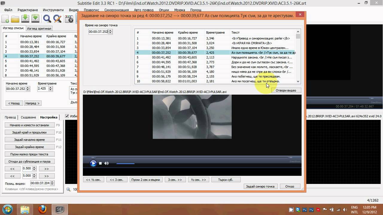The height and width of the screenshot is (215, 383).
Task: Click Пусни 2 сек и върни button
Action: tap(146, 180)
